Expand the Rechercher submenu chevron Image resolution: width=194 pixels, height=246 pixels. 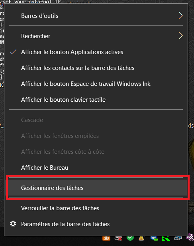pyautogui.click(x=180, y=36)
